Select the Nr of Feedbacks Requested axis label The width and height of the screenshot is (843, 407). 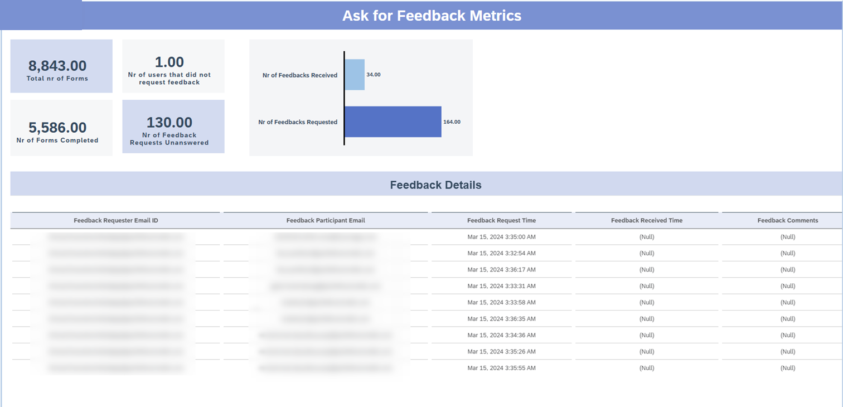coord(298,122)
